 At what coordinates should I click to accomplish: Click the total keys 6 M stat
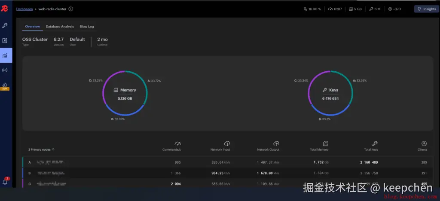click(375, 9)
